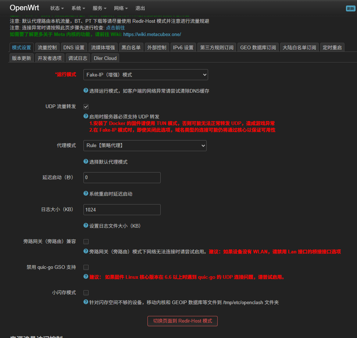Open the 调试日志 tab
The width and height of the screenshot is (357, 338).
[78, 58]
